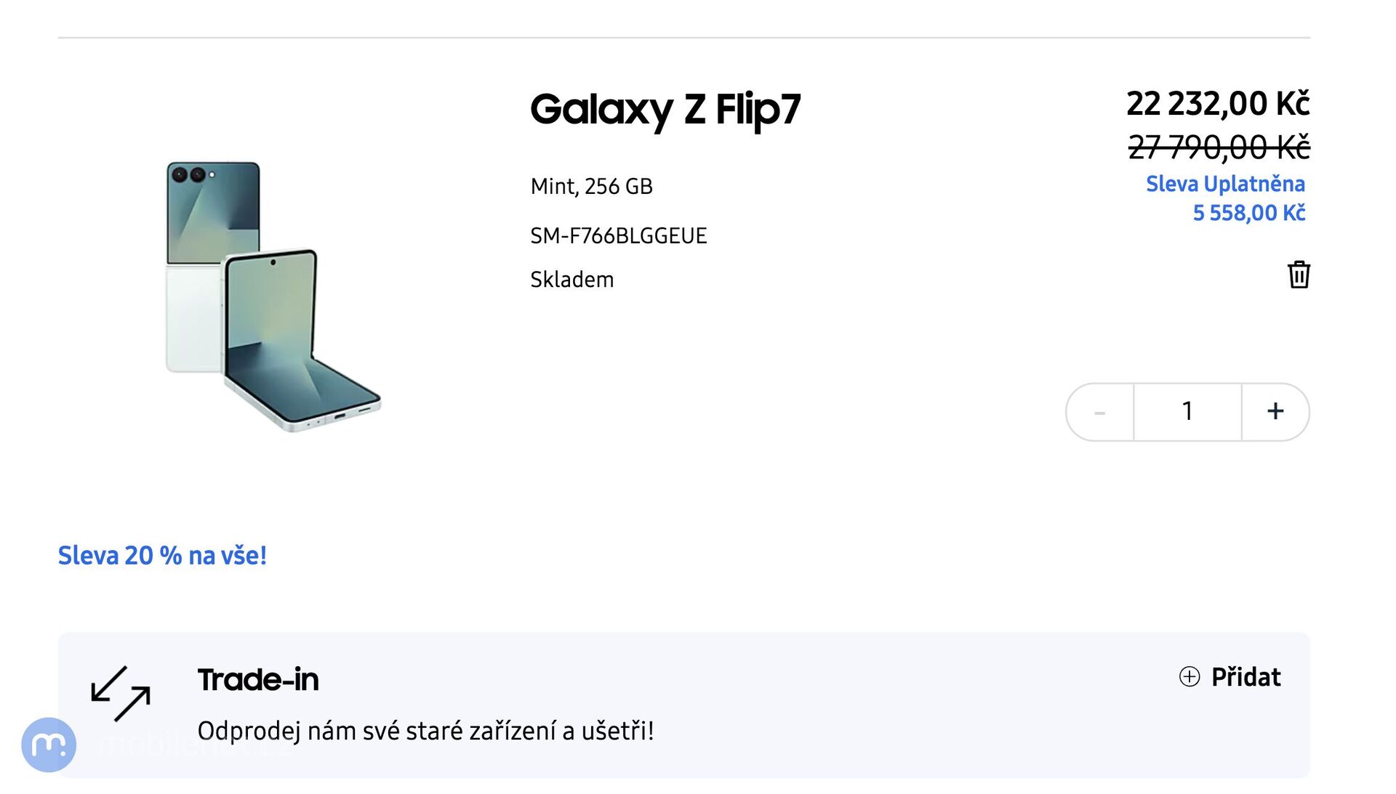The height and width of the screenshot is (794, 1396).
Task: Open the Trade-in section heading
Action: pos(259,680)
